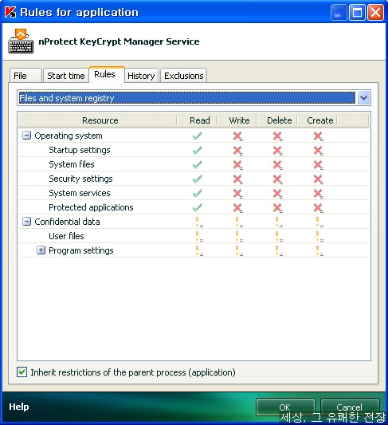Maximize the Rules for application window
Image resolution: width=388 pixels, height=425 pixels.
tap(357, 13)
